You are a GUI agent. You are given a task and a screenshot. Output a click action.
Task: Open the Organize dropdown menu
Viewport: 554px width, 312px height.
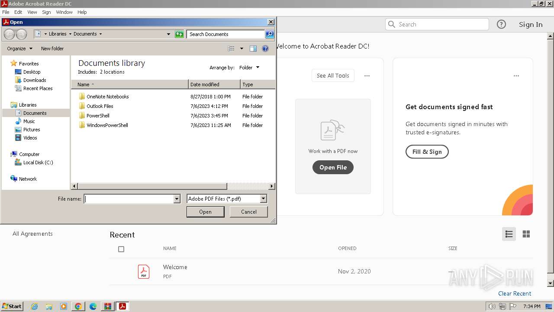pyautogui.click(x=19, y=49)
